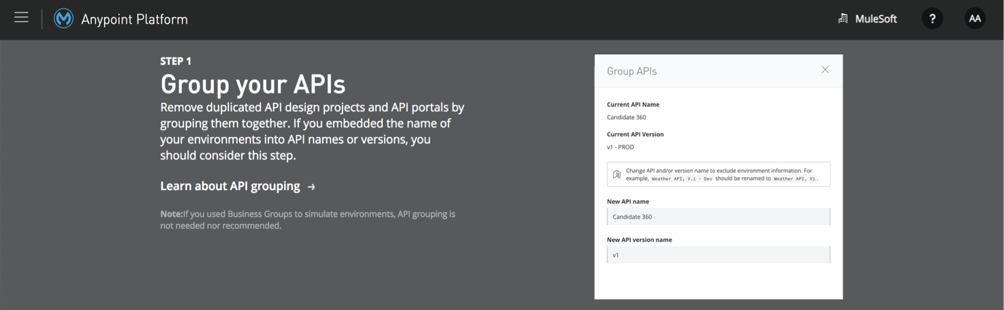Screen dimensions: 1004x310
Task: Click the MuleSoft organization building icon
Action: [x=843, y=18]
